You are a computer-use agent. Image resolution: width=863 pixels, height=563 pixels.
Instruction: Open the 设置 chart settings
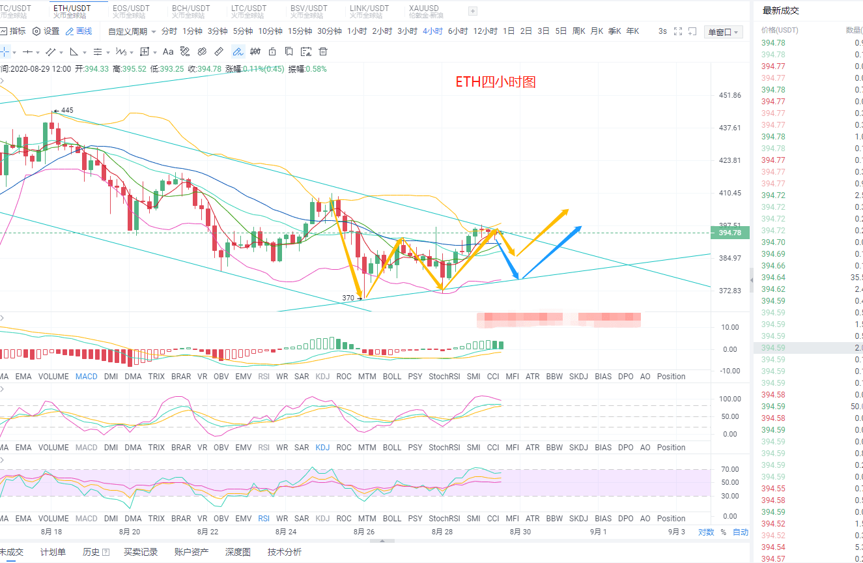pyautogui.click(x=46, y=31)
